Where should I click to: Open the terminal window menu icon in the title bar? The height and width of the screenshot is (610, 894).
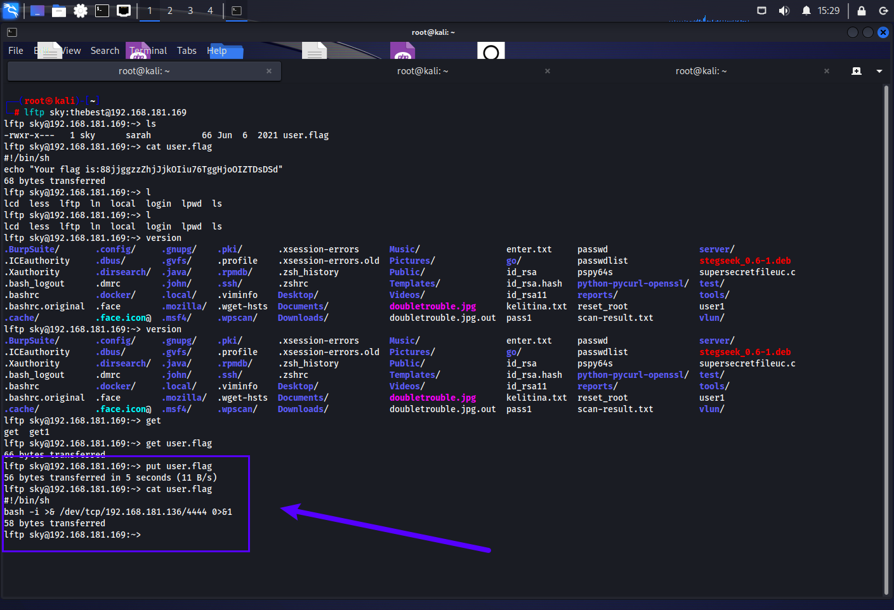tap(12, 32)
